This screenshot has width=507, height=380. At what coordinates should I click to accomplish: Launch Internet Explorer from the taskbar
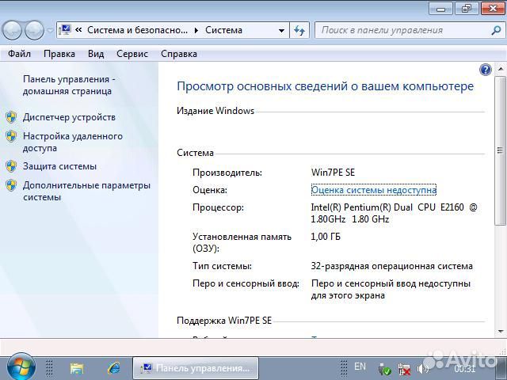(114, 368)
